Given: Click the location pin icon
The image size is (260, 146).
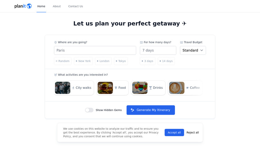Looking at the screenshot, I should click(x=56, y=42).
